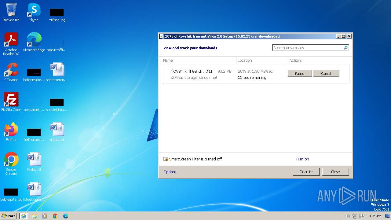Click the 55 sec remaining status
This screenshot has width=391, height=220.
[252, 77]
